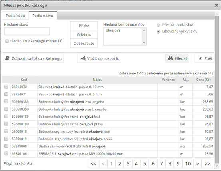Go to results page 5
221x171 pixels.
[x=145, y=164]
